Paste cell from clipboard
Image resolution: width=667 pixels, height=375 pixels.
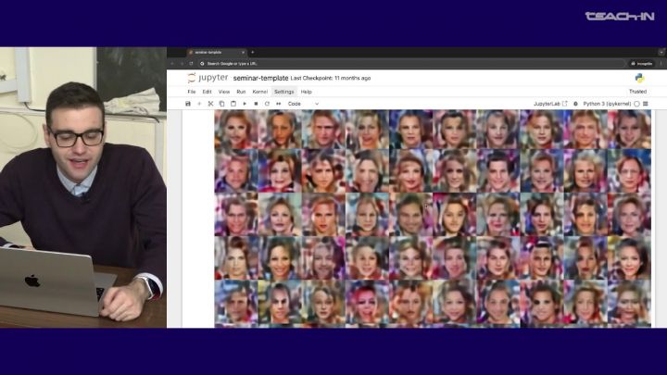coord(233,104)
